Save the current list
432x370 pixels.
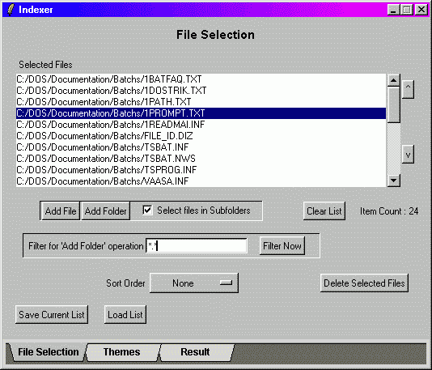[52, 315]
